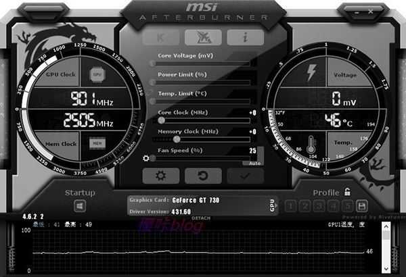406x277 pixels.
Task: Click the graph scrollbar down arrow
Action: [386, 269]
